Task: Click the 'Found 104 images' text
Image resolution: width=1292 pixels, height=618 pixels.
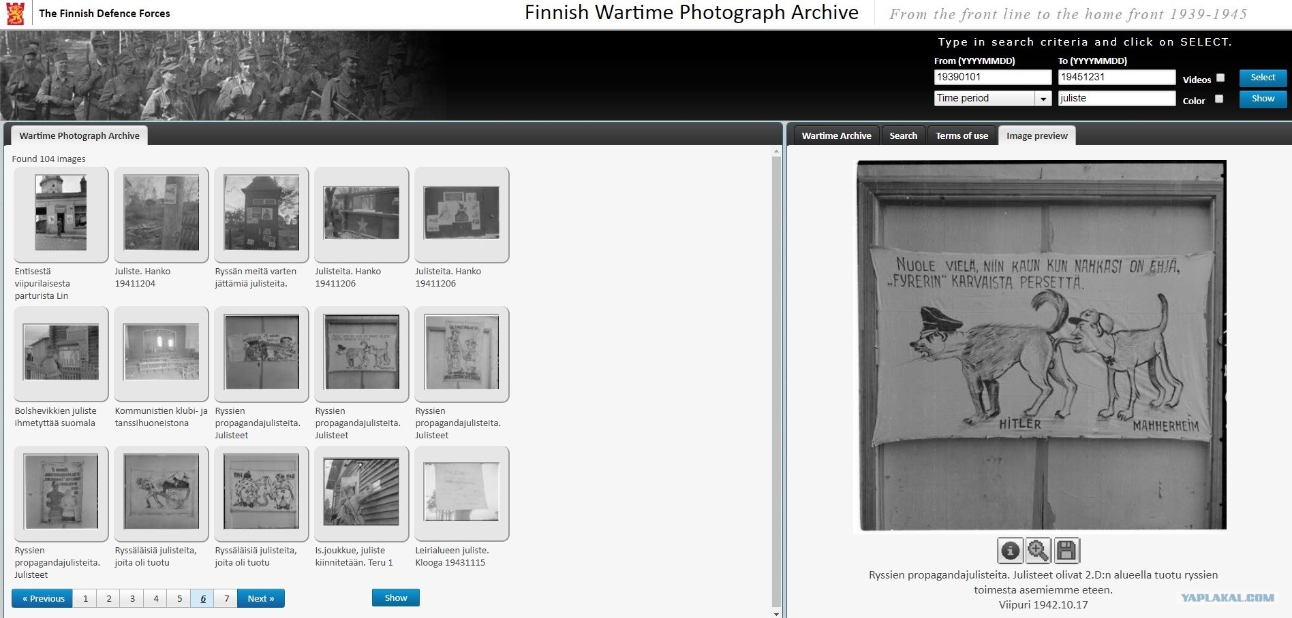Action: click(x=48, y=159)
